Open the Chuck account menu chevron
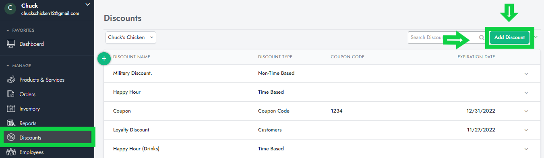Screen dimensions: 544x158 click(x=88, y=4)
